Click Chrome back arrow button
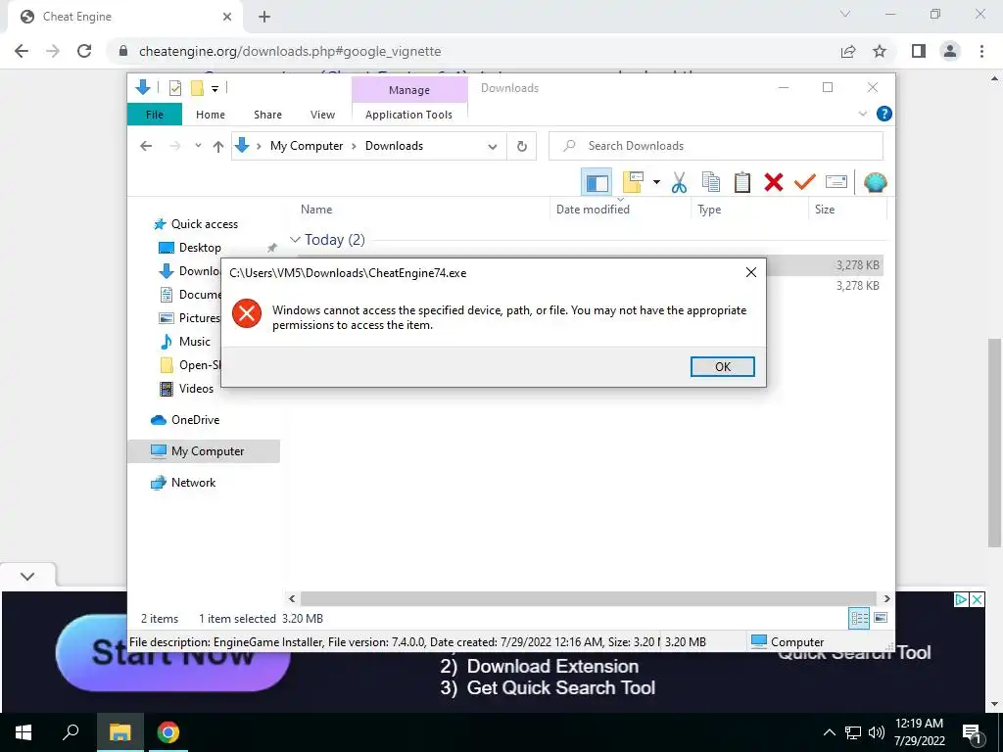Screen dimensions: 1003x752 tap(22, 51)
